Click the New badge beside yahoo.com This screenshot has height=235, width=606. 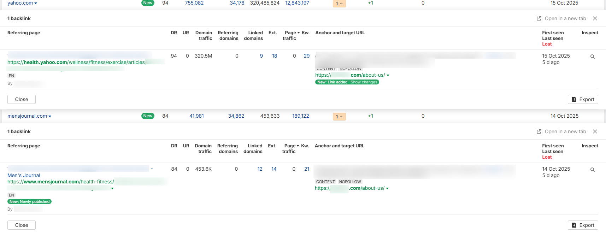click(148, 3)
